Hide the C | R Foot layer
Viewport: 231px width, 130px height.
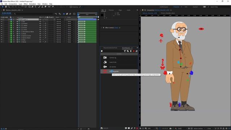click(x=1, y=27)
